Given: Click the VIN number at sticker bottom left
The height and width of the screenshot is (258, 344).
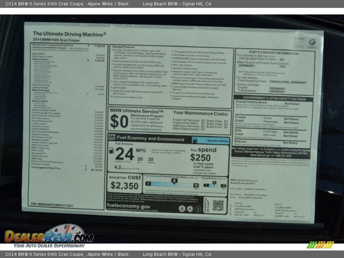Looking at the screenshot, I should coord(52,205).
